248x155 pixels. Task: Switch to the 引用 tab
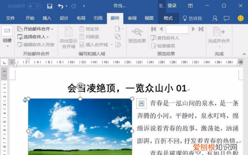(98, 18)
